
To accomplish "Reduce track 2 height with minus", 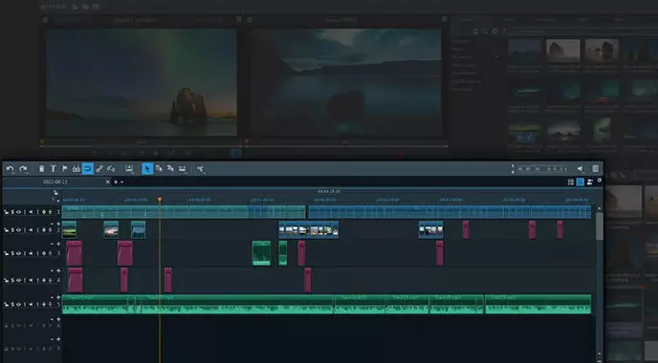I will point(53,224).
